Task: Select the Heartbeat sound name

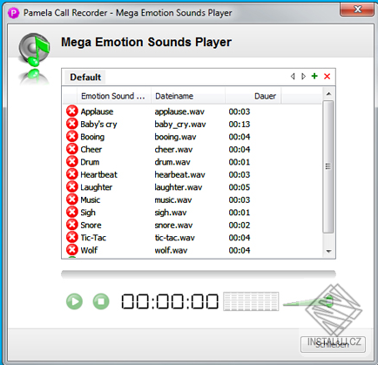Action: coord(98,174)
